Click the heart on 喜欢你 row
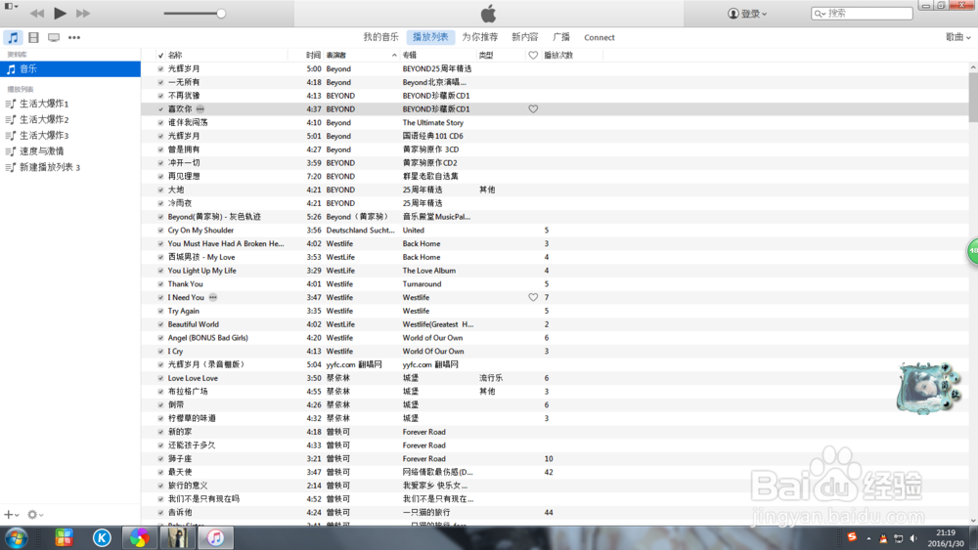The height and width of the screenshot is (550, 978). tap(533, 109)
